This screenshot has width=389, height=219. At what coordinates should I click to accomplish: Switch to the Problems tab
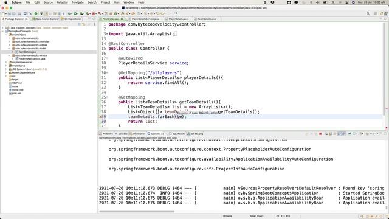point(106,134)
